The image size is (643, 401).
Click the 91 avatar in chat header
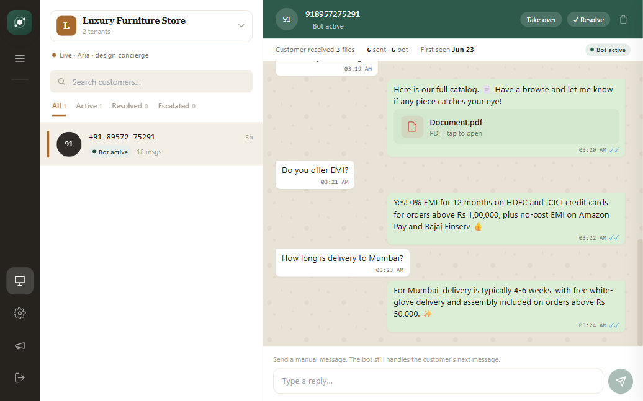tap(287, 19)
